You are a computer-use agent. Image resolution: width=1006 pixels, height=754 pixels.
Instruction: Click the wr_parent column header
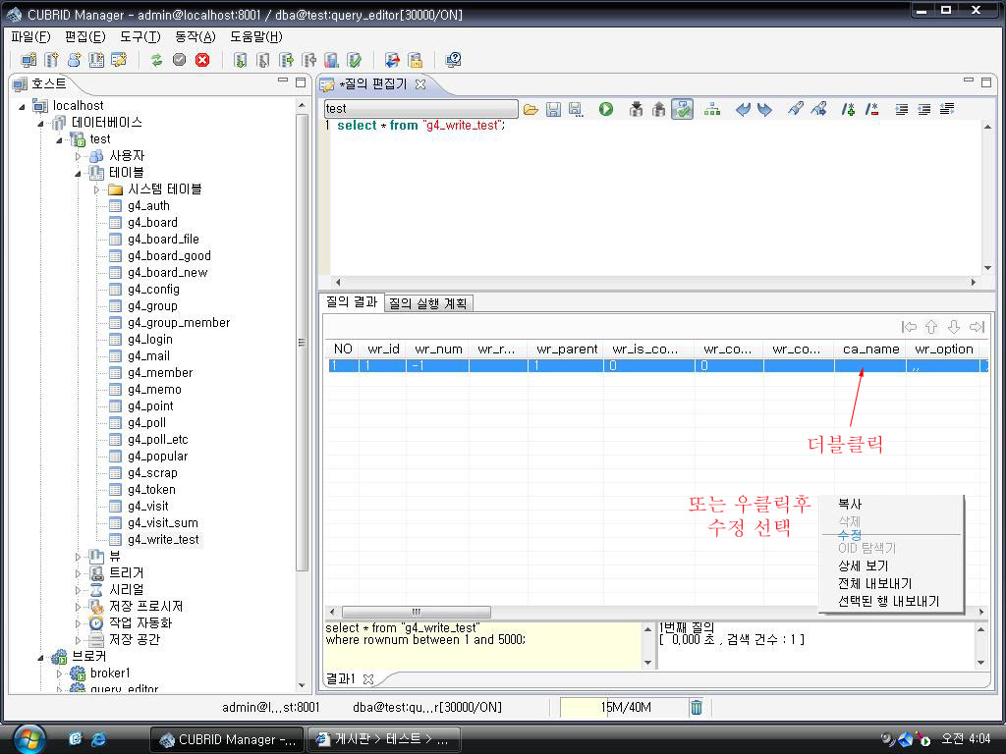[x=567, y=349]
